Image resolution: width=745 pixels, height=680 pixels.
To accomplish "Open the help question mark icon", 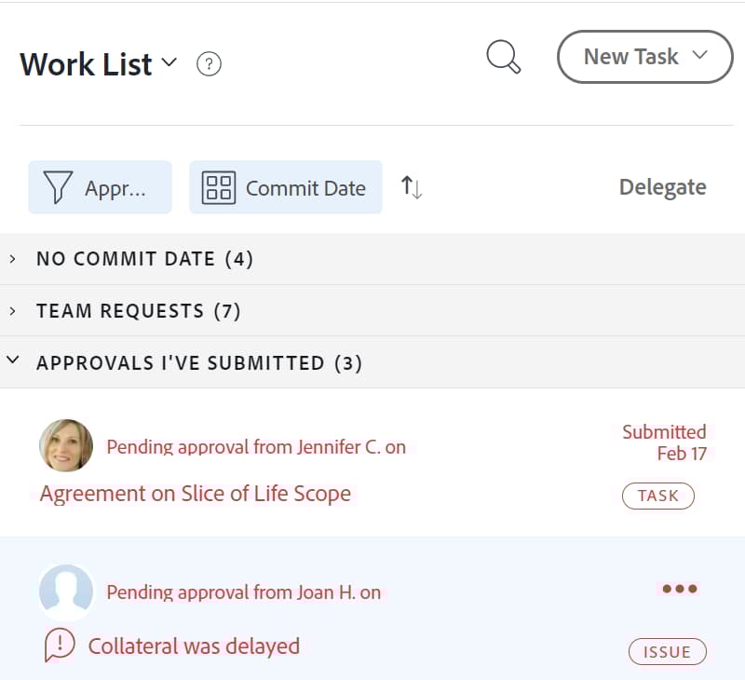I will click(x=209, y=64).
